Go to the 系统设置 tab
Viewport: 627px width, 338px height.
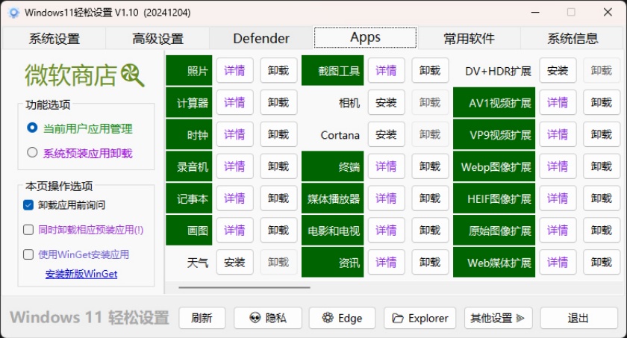coord(54,39)
